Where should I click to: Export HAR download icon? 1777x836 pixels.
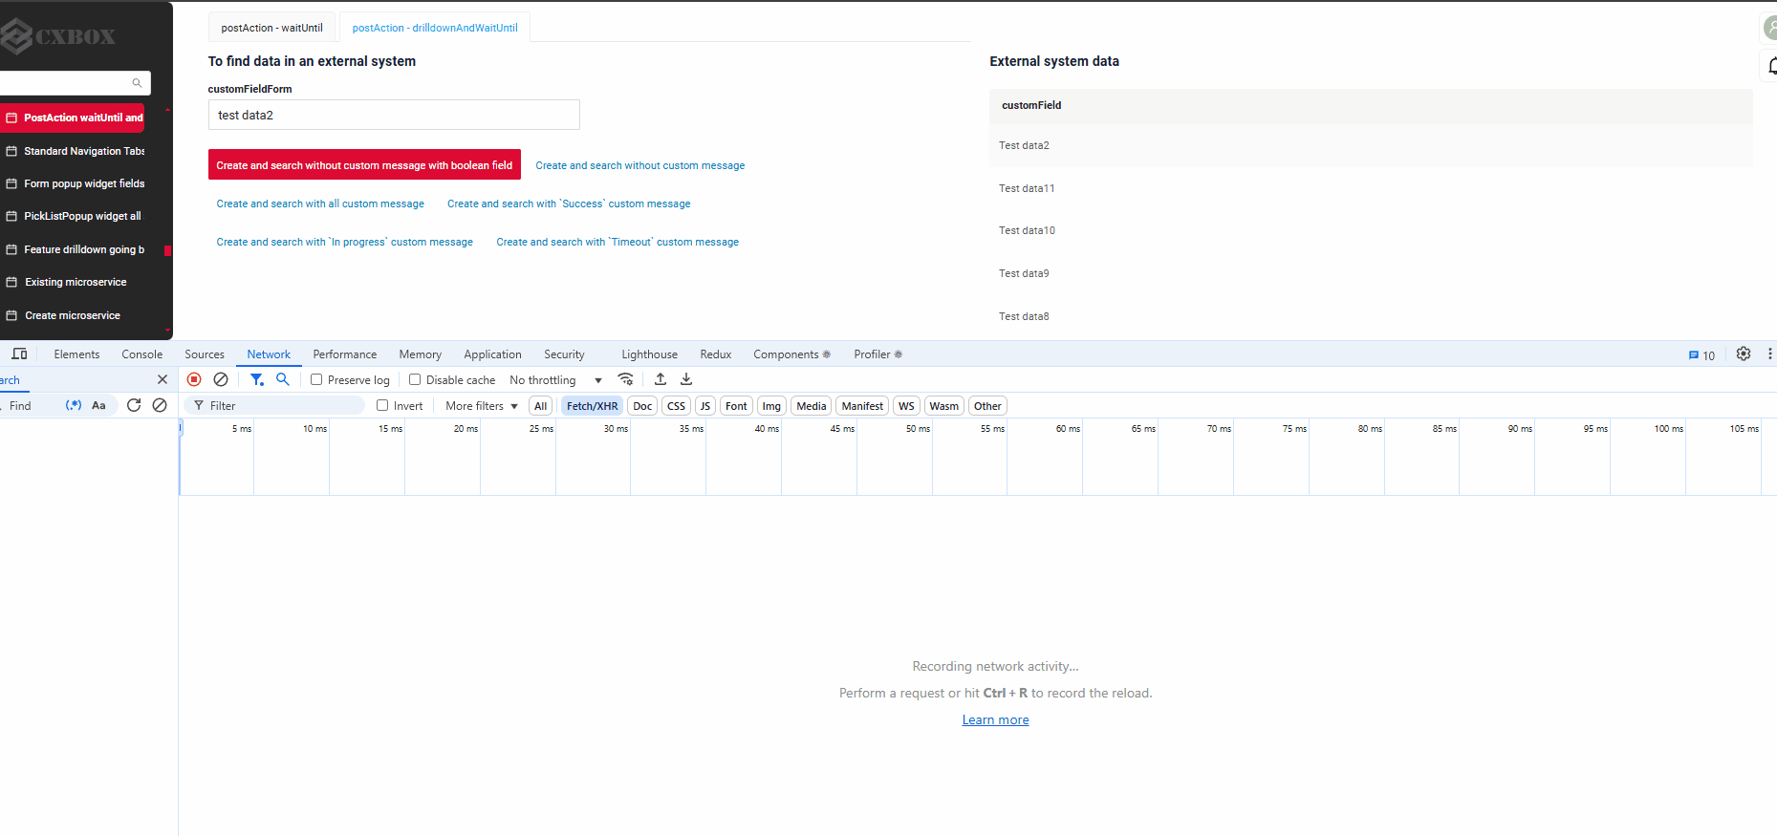[x=686, y=379]
